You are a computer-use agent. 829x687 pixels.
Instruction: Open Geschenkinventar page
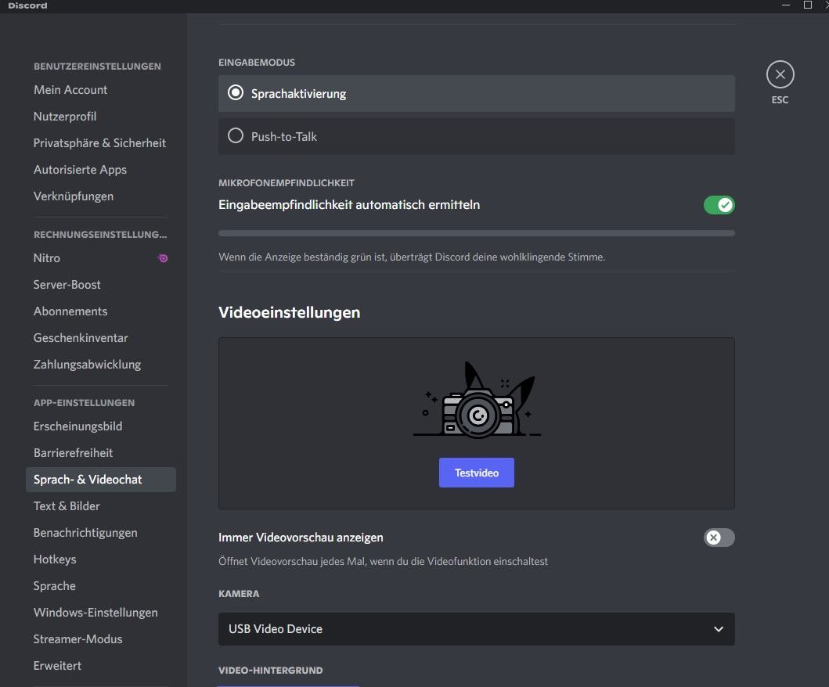click(x=101, y=338)
